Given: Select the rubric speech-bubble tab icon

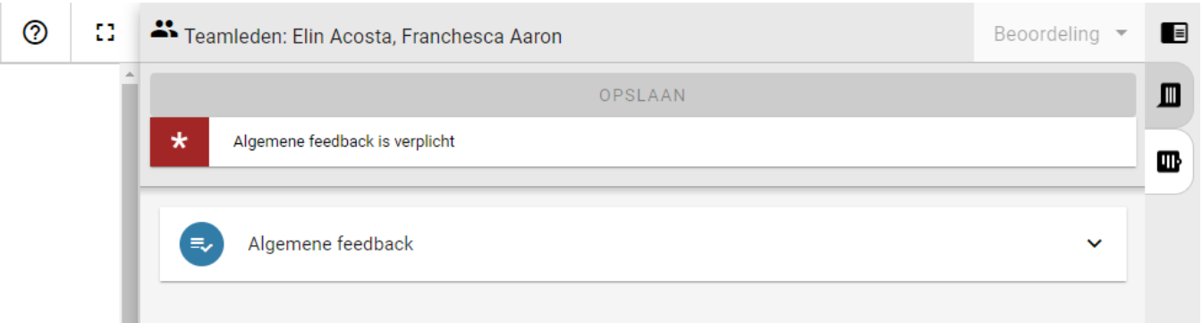Looking at the screenshot, I should tap(1169, 94).
